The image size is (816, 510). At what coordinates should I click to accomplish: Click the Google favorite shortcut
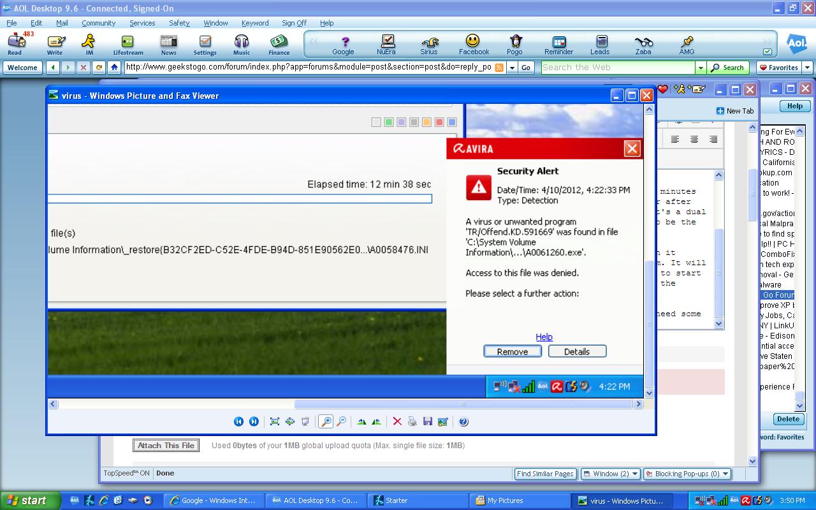click(343, 43)
